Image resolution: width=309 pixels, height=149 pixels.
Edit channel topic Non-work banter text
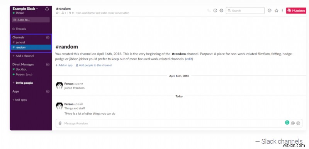(x=103, y=13)
